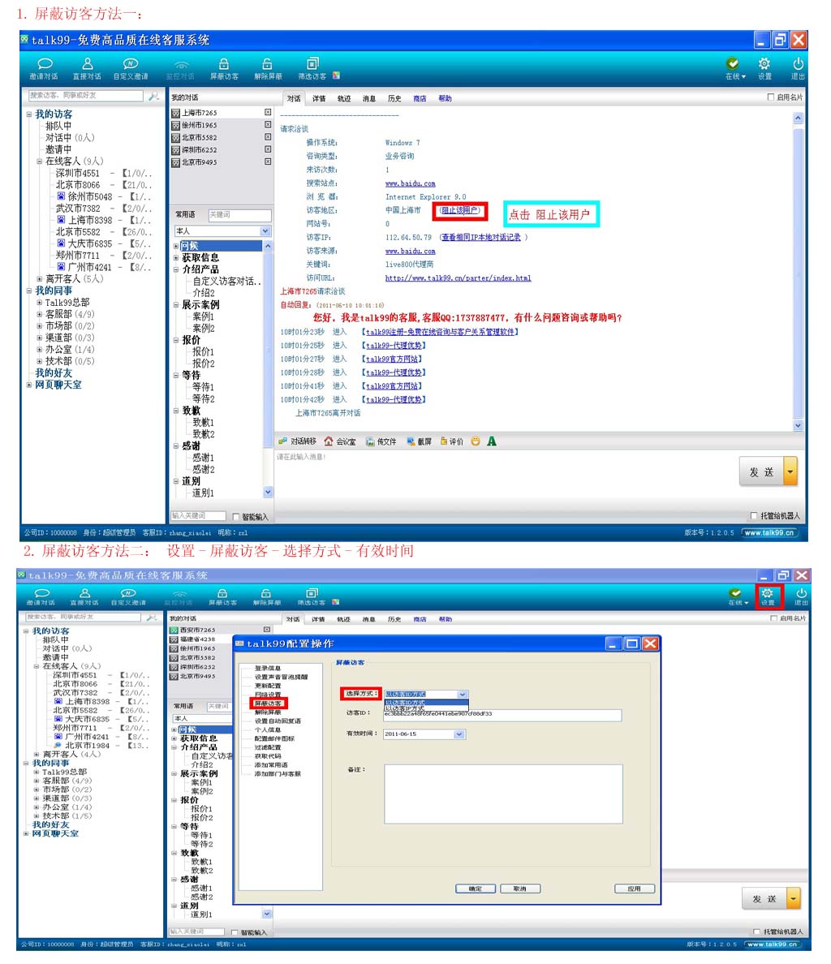Open 在线 status dropdown in upper window

click(x=743, y=77)
